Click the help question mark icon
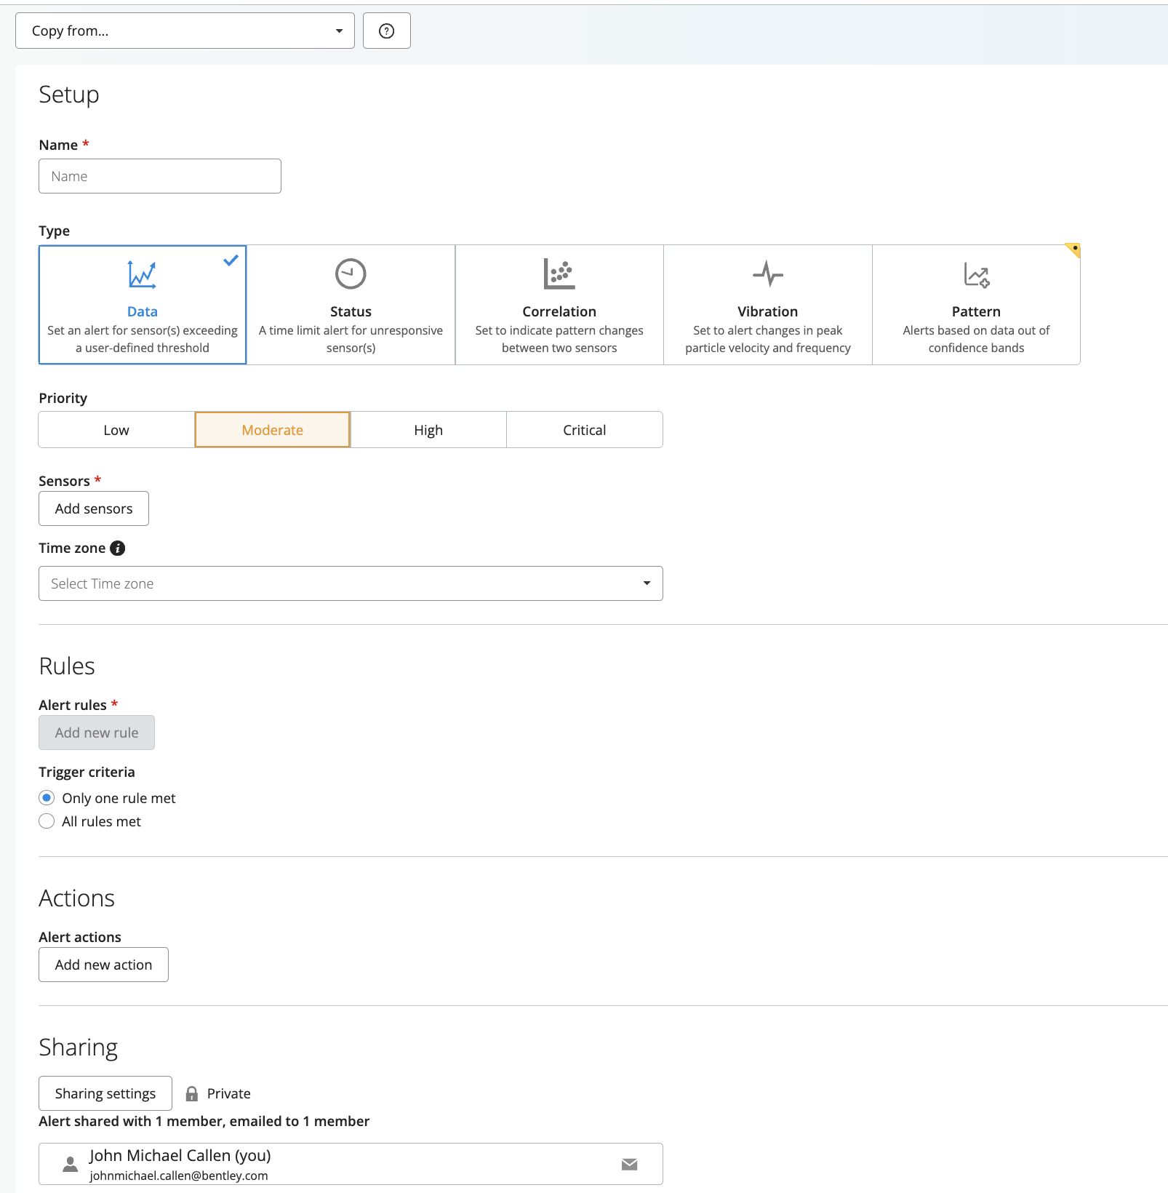This screenshot has height=1193, width=1168. pyautogui.click(x=386, y=31)
